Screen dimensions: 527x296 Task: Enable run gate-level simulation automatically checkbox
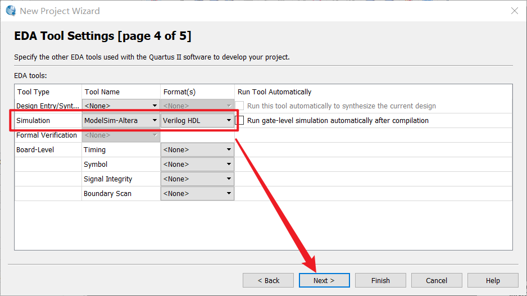tap(240, 120)
